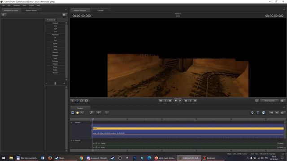Step to the previous clip edge
Viewport: 287px width, 161px height.
click(x=165, y=101)
